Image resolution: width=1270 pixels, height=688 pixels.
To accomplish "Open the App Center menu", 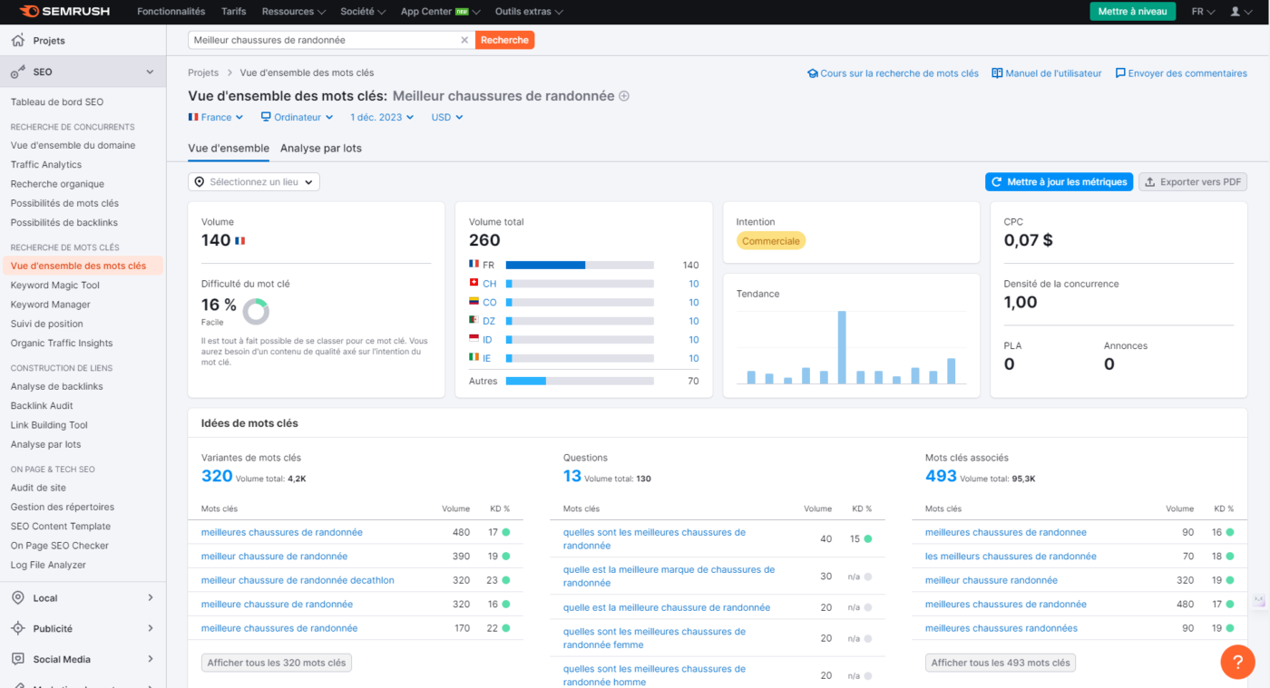I will coord(441,12).
